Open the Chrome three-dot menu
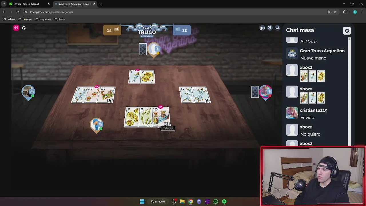The height and width of the screenshot is (206, 366). coord(362,12)
